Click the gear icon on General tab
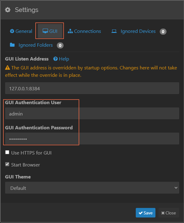 pyautogui.click(x=12, y=31)
